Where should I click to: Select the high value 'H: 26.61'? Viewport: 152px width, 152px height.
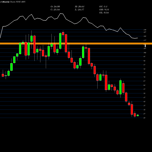click(x=80, y=7)
